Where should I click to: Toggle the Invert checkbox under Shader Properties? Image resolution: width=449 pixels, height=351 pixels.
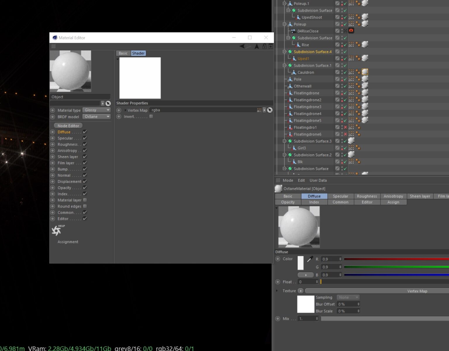pyautogui.click(x=151, y=116)
